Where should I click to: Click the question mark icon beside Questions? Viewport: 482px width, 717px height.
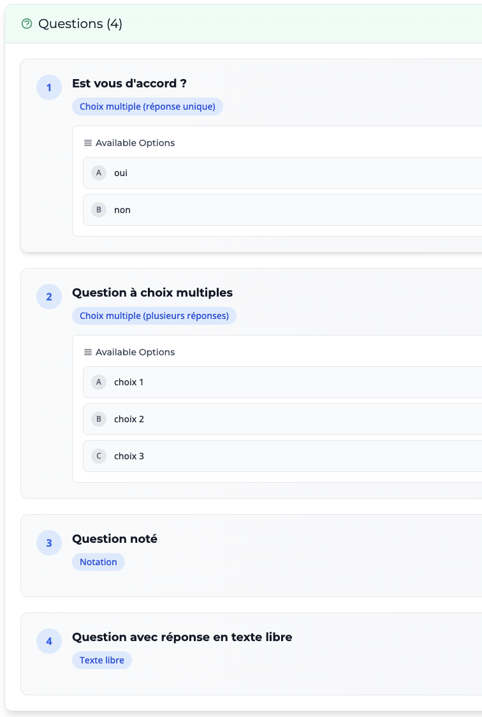point(27,24)
